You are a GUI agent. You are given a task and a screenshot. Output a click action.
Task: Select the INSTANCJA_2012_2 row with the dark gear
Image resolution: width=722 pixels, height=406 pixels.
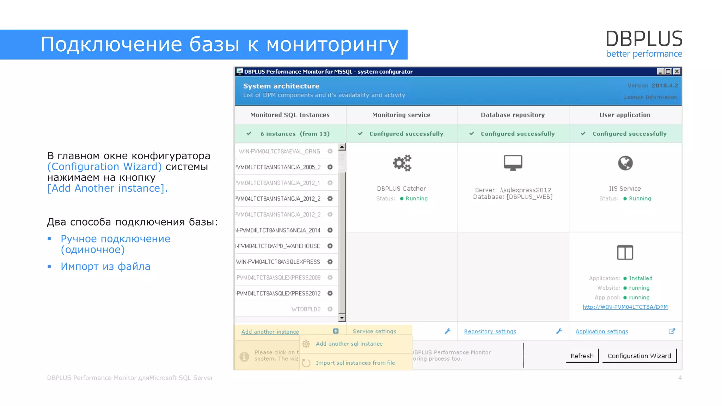click(x=286, y=199)
